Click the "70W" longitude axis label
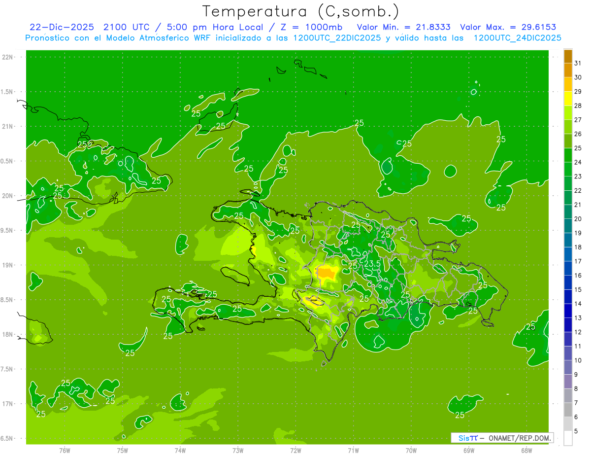The height and width of the screenshot is (457, 591). (x=411, y=450)
